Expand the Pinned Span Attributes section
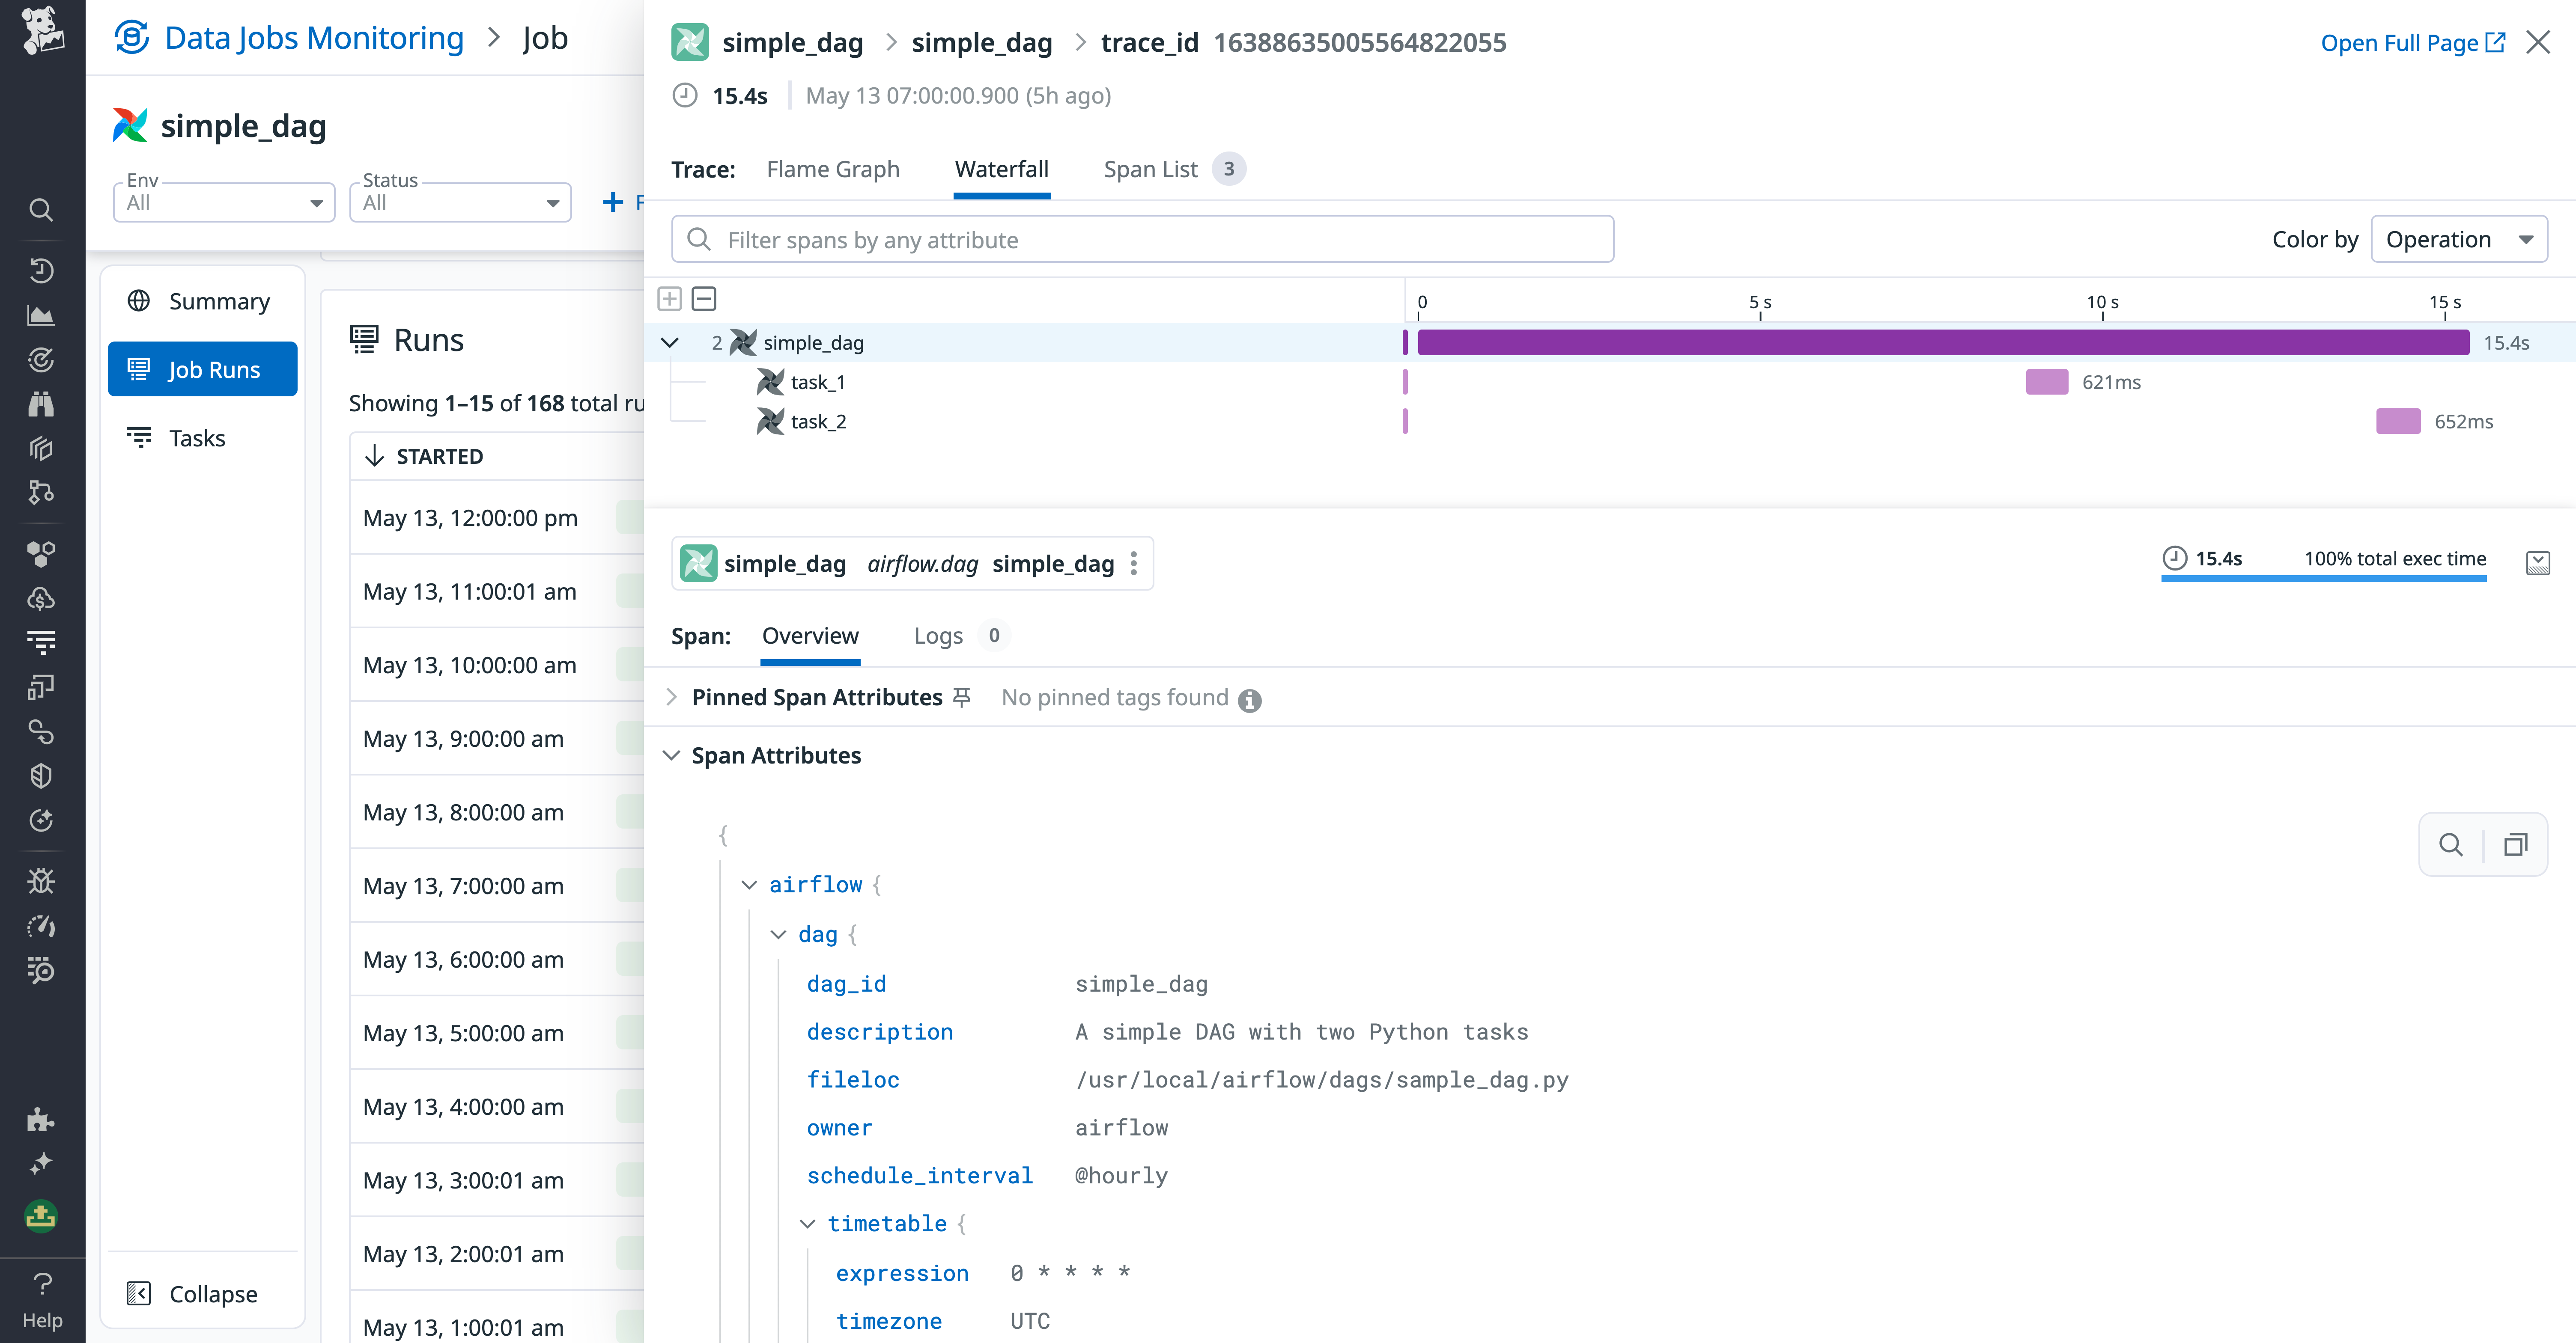Screen dimensions: 2576x1343 point(672,698)
